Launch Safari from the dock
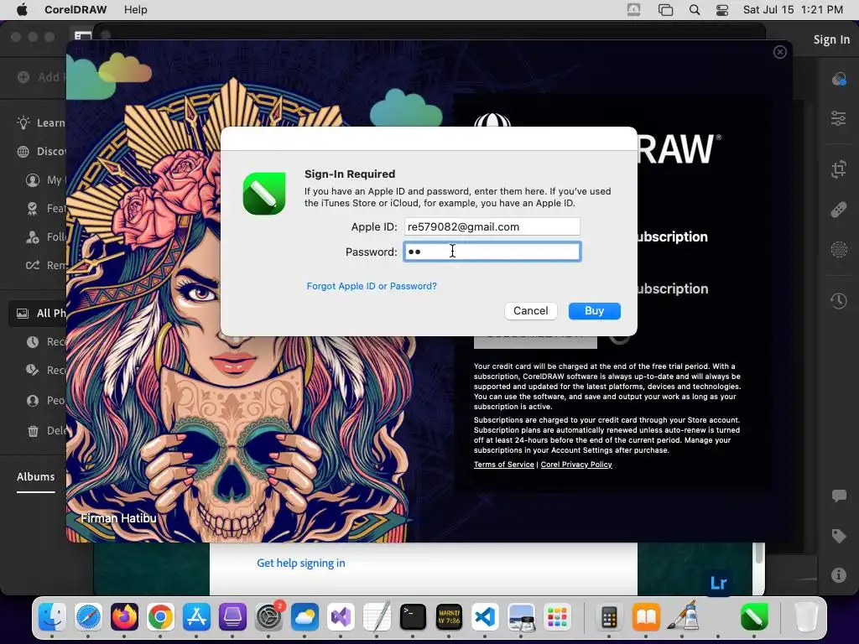The width and height of the screenshot is (859, 644). point(88,617)
